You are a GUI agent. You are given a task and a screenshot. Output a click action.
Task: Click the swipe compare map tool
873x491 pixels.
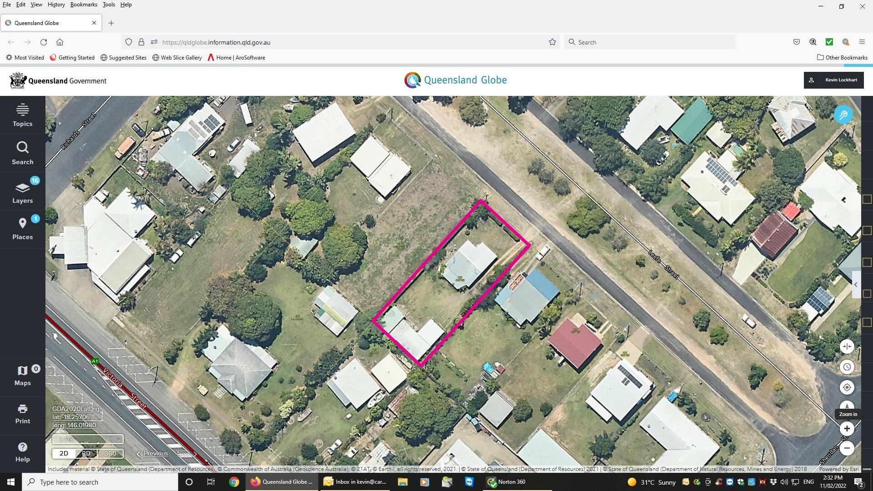[847, 346]
